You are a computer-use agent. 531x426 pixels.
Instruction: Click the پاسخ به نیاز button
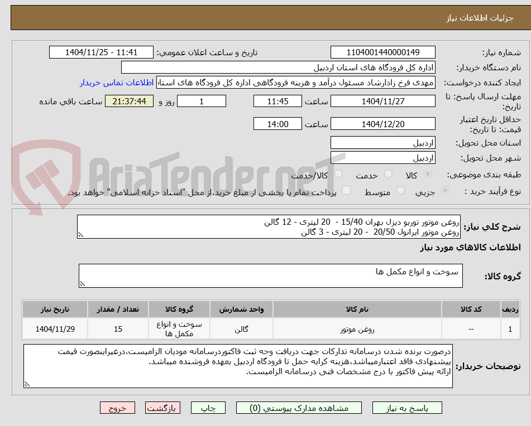[x=407, y=408]
